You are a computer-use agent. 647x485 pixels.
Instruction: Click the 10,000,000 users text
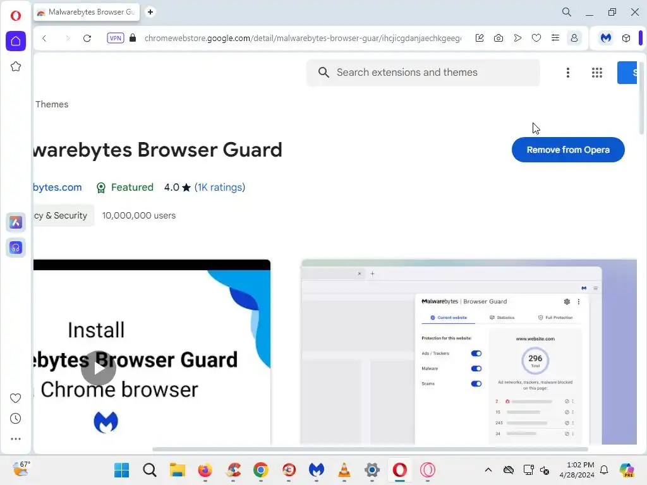point(139,215)
